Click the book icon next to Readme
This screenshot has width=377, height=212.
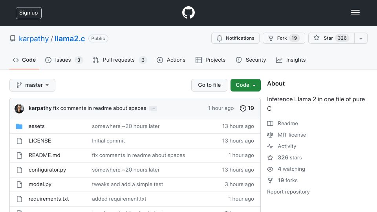pyautogui.click(x=270, y=124)
